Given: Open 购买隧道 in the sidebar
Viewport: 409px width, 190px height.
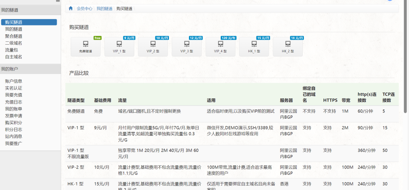Looking at the screenshot, I should tap(14, 22).
